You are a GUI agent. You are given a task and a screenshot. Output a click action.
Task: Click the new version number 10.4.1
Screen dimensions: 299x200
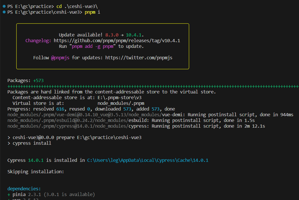pyautogui.click(x=134, y=35)
